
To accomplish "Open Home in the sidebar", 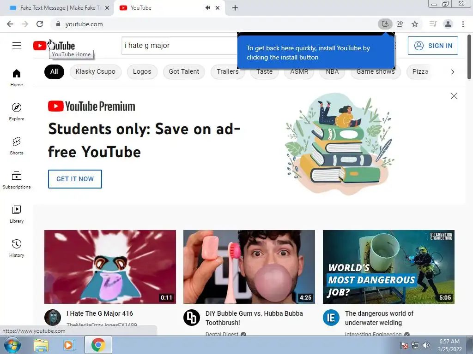I will [17, 78].
